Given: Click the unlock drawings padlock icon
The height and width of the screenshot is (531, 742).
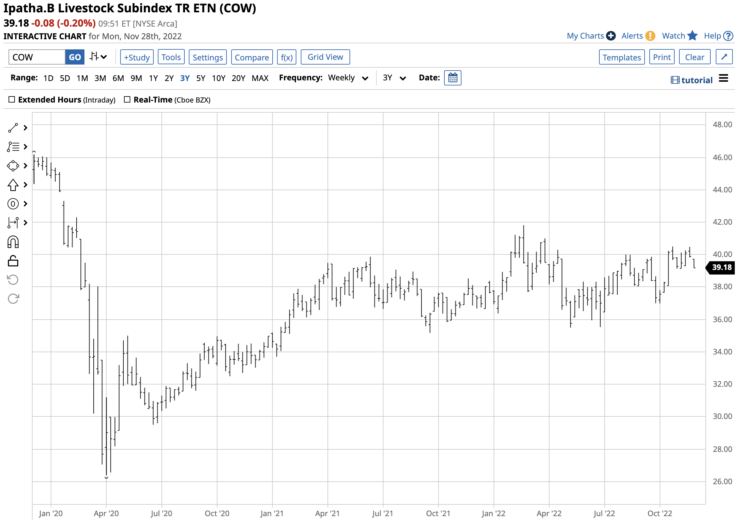Looking at the screenshot, I should pos(13,261).
